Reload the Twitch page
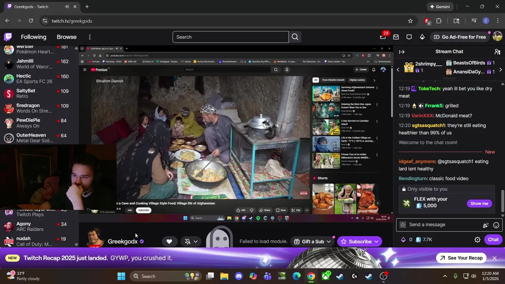505x284 pixels. [31, 21]
